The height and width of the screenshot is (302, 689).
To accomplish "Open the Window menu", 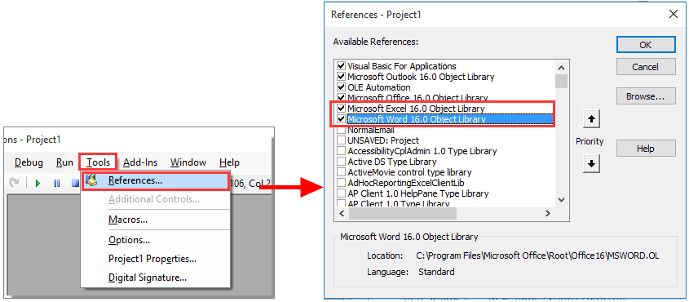I will click(188, 162).
